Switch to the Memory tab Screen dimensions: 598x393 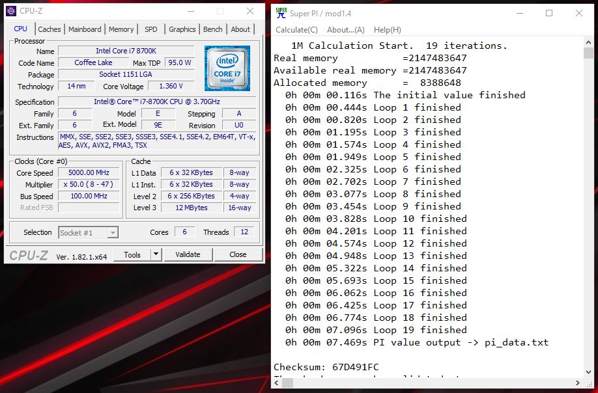[121, 29]
